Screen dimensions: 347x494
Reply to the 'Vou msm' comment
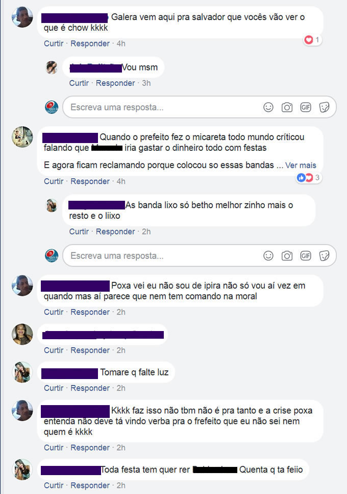point(115,83)
